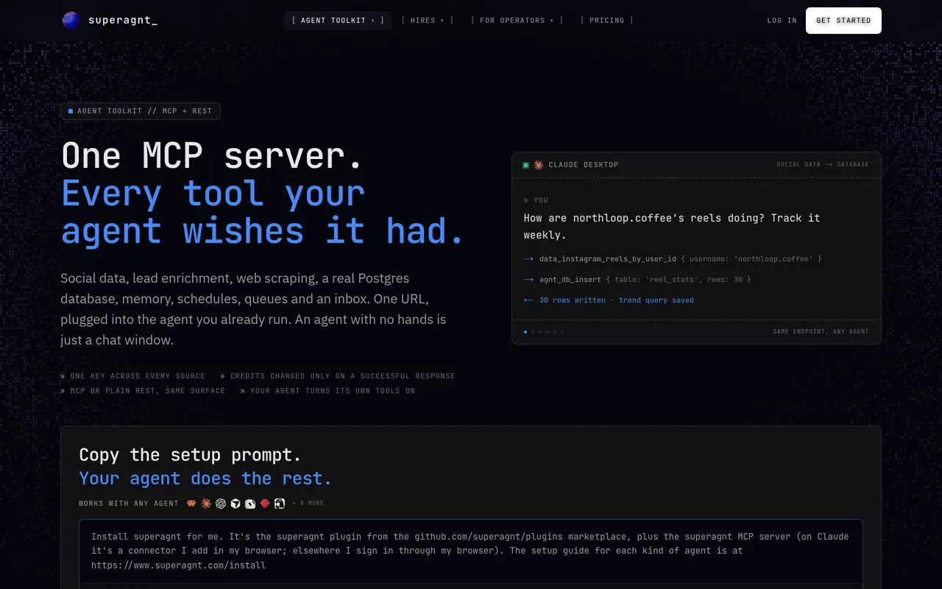The image size is (942, 589).
Task: Click the OpenAI knot logo icon
Action: click(x=221, y=504)
